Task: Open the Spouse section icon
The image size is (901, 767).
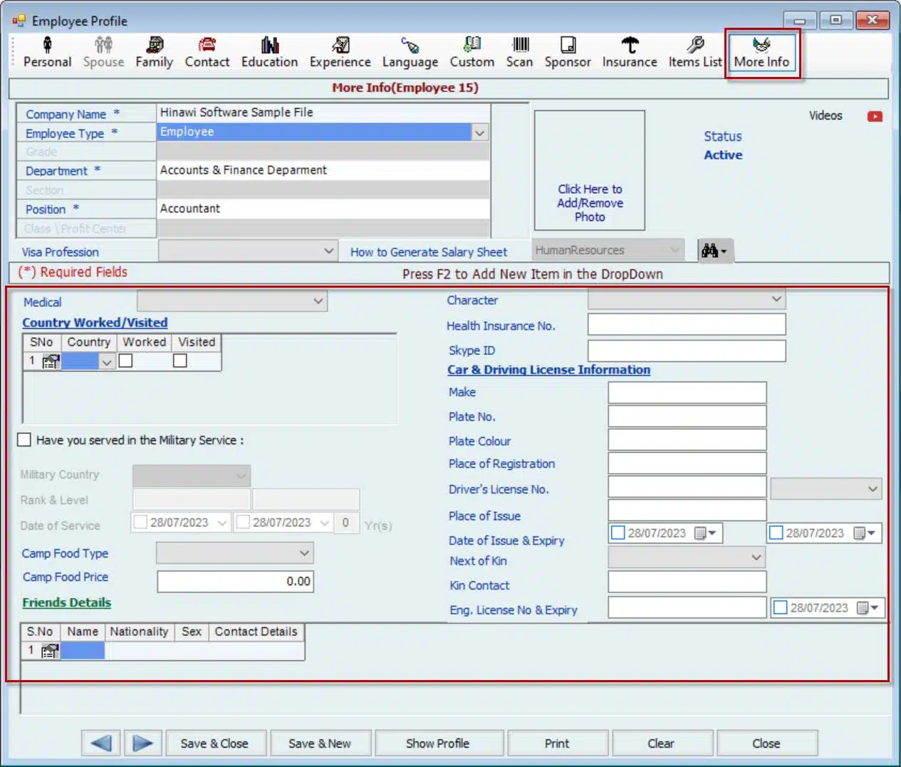Action: tap(103, 46)
